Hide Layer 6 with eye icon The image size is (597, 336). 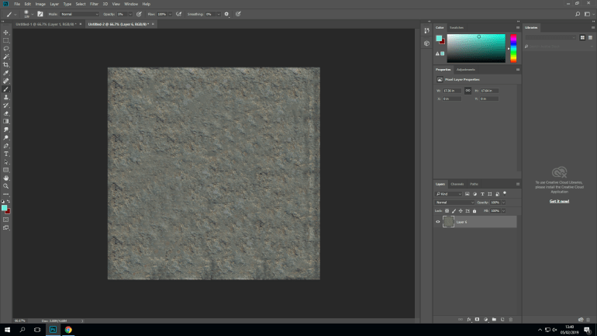point(438,222)
